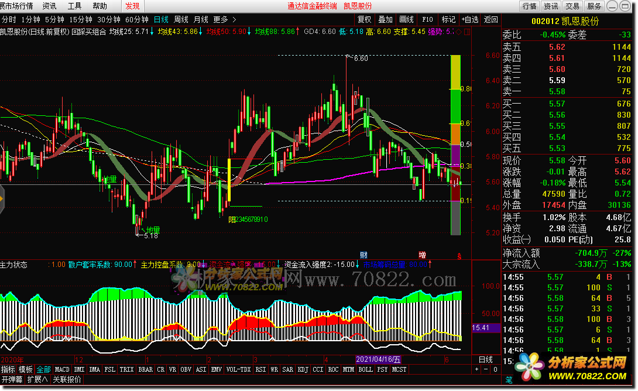
Task: Click the 服务 service button
Action: coord(594,6)
